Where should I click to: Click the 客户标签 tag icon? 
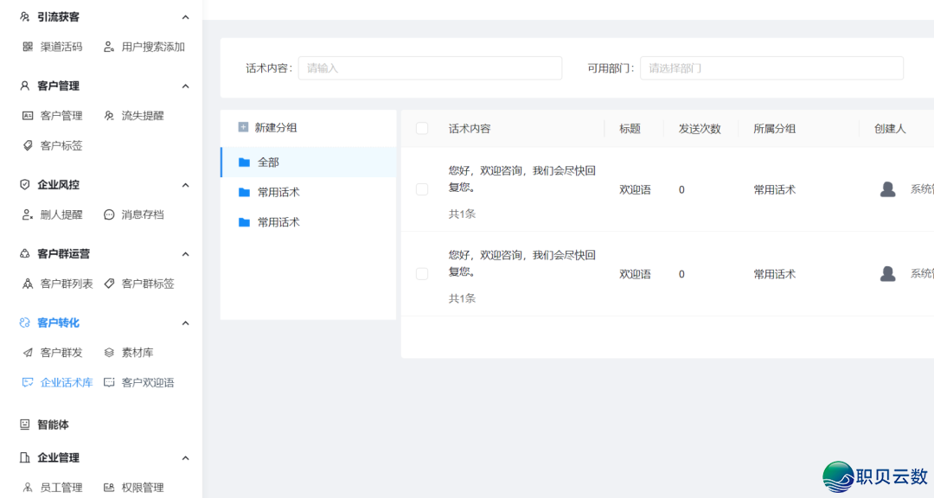(x=28, y=145)
